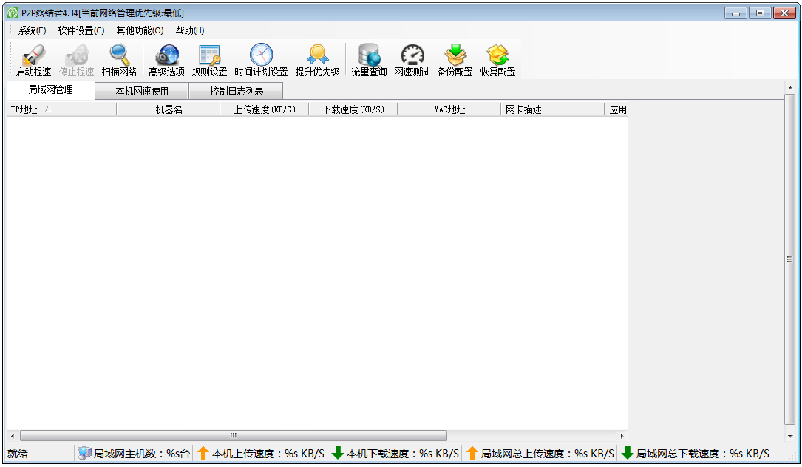
Task: Sort by the 机器名 column header
Action: point(169,109)
